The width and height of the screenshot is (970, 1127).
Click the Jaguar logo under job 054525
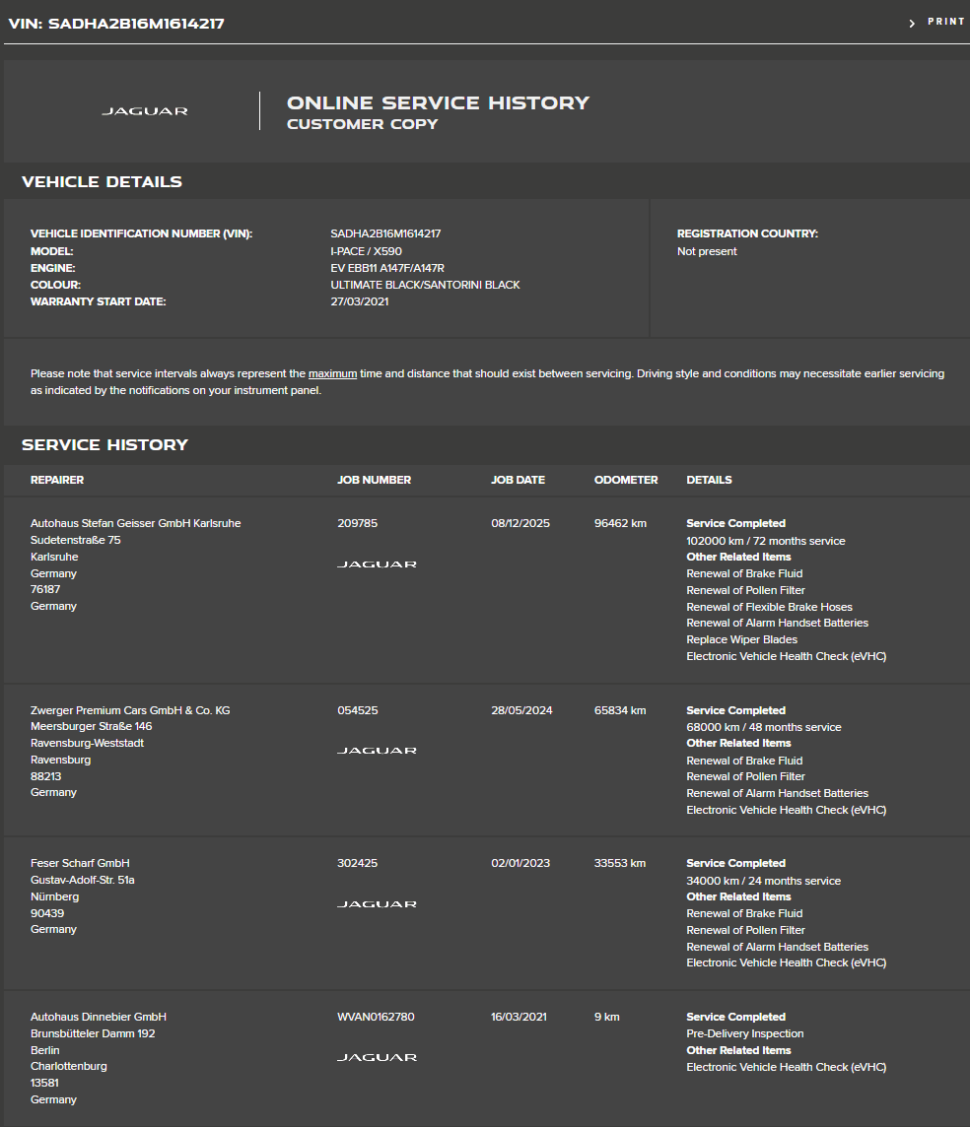tap(377, 751)
